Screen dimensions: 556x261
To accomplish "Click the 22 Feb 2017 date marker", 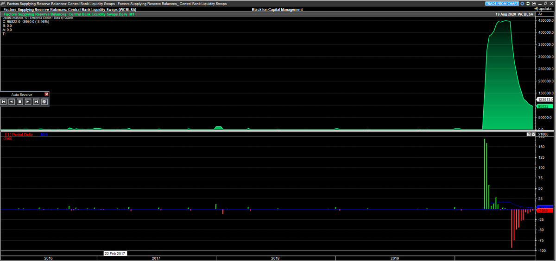I will pyautogui.click(x=114, y=254).
